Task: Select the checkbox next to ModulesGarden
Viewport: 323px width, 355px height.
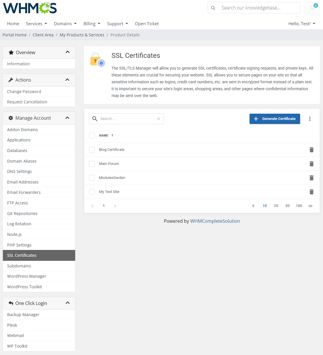Action: click(x=92, y=178)
